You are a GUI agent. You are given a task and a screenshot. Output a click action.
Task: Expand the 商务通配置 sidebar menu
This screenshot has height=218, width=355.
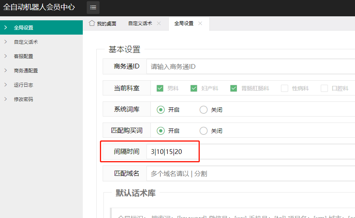[26, 70]
